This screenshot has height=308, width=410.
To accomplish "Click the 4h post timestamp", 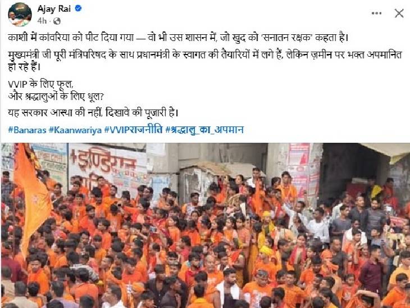I will (x=42, y=21).
